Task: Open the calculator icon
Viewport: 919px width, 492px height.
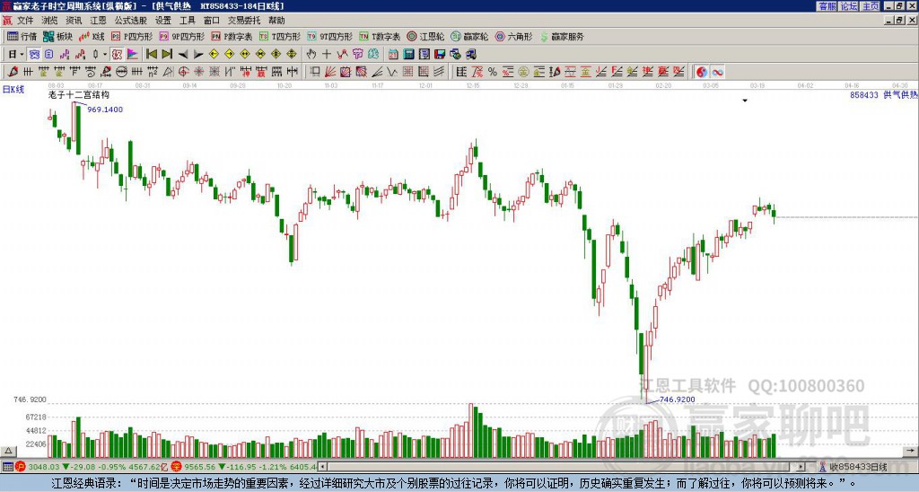Action: 409,55
